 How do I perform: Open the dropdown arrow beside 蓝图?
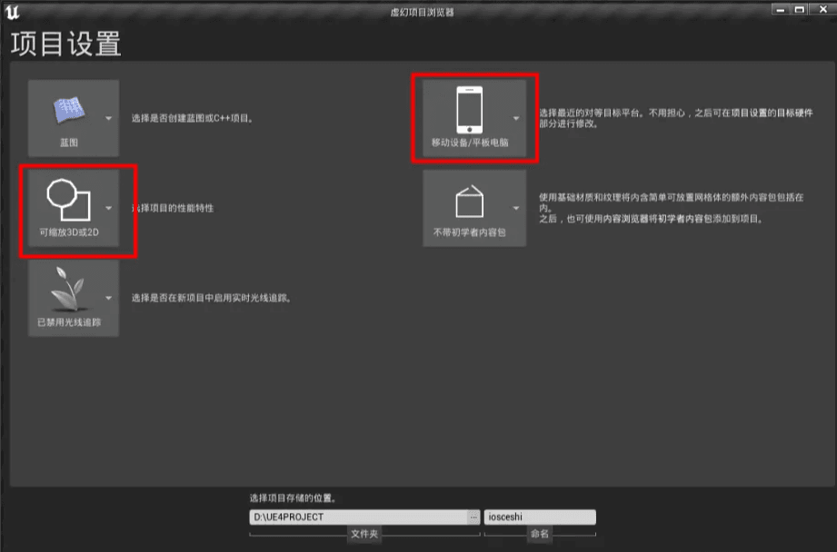coord(108,118)
